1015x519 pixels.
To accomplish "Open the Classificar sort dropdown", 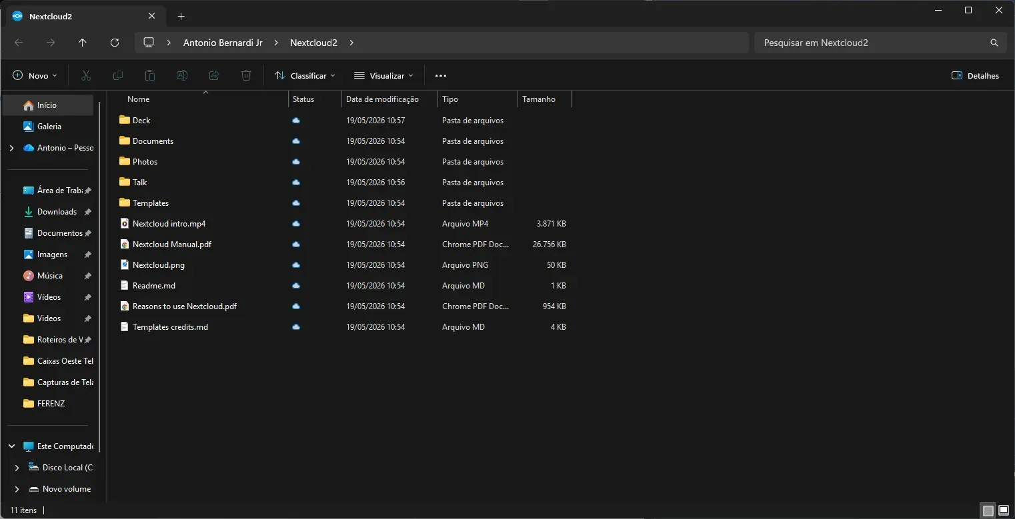I will (x=305, y=75).
